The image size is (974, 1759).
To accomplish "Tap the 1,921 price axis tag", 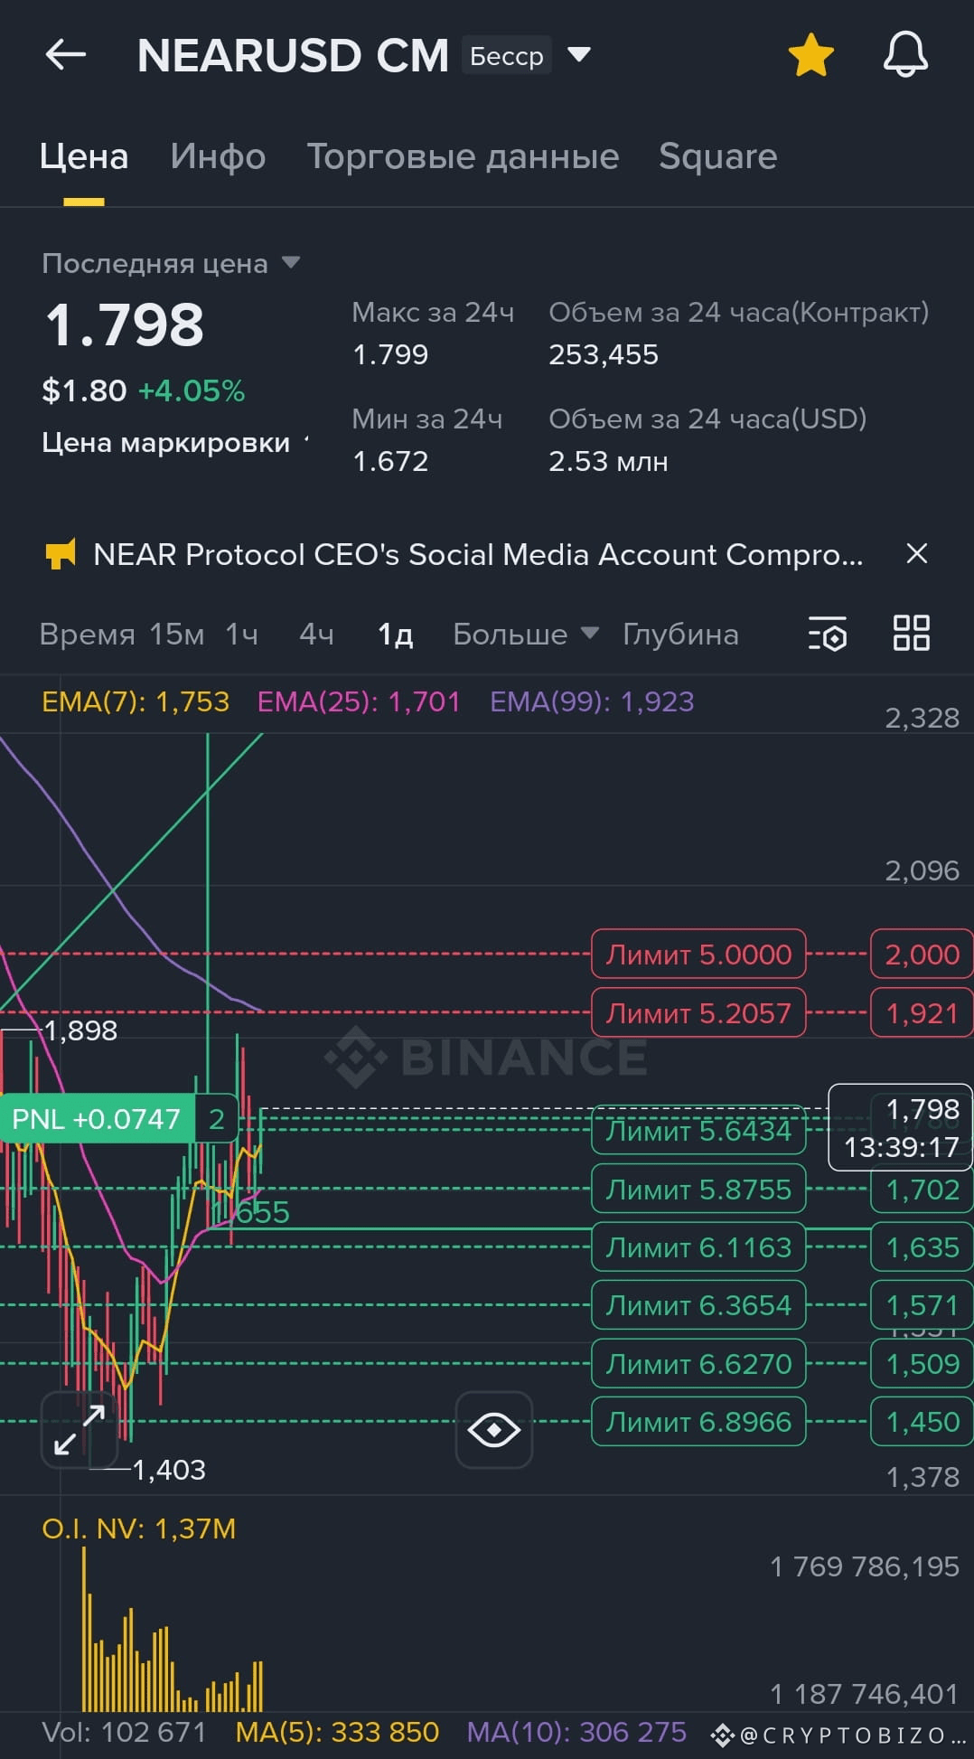I will click(922, 1013).
